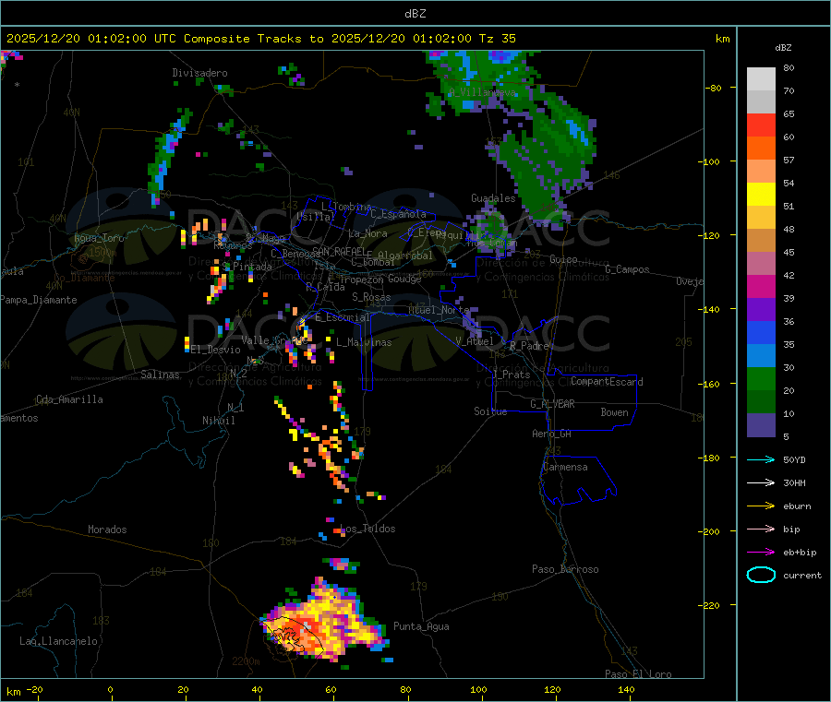The height and width of the screenshot is (702, 831).
Task: Click the 'Bowen' map label
Action: pos(614,412)
